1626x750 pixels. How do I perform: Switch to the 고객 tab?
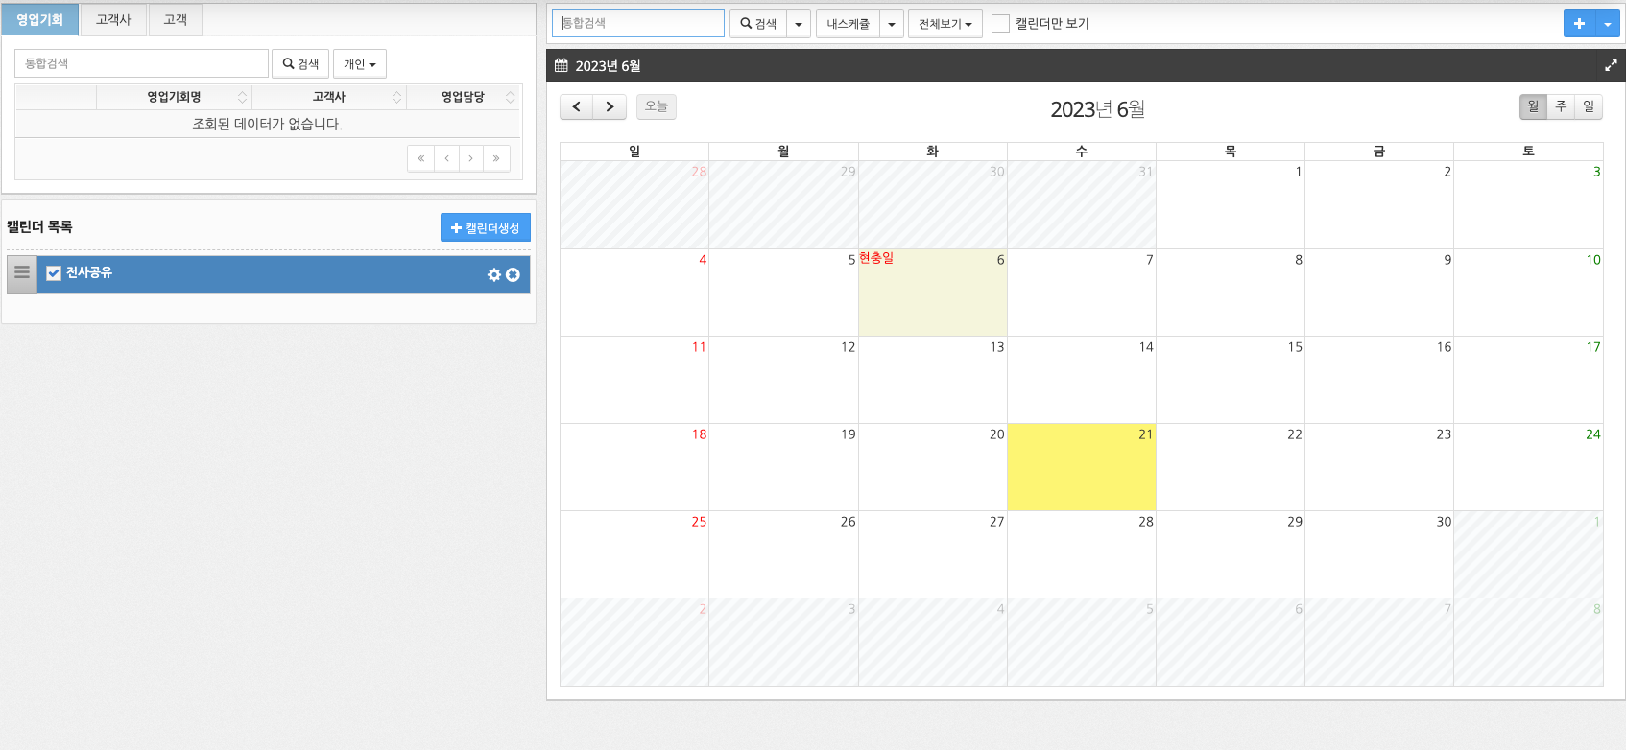pyautogui.click(x=175, y=19)
